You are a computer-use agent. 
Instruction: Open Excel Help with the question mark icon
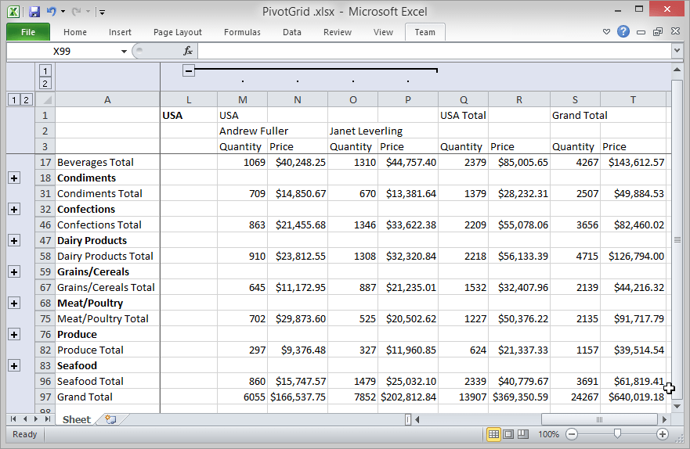[623, 32]
